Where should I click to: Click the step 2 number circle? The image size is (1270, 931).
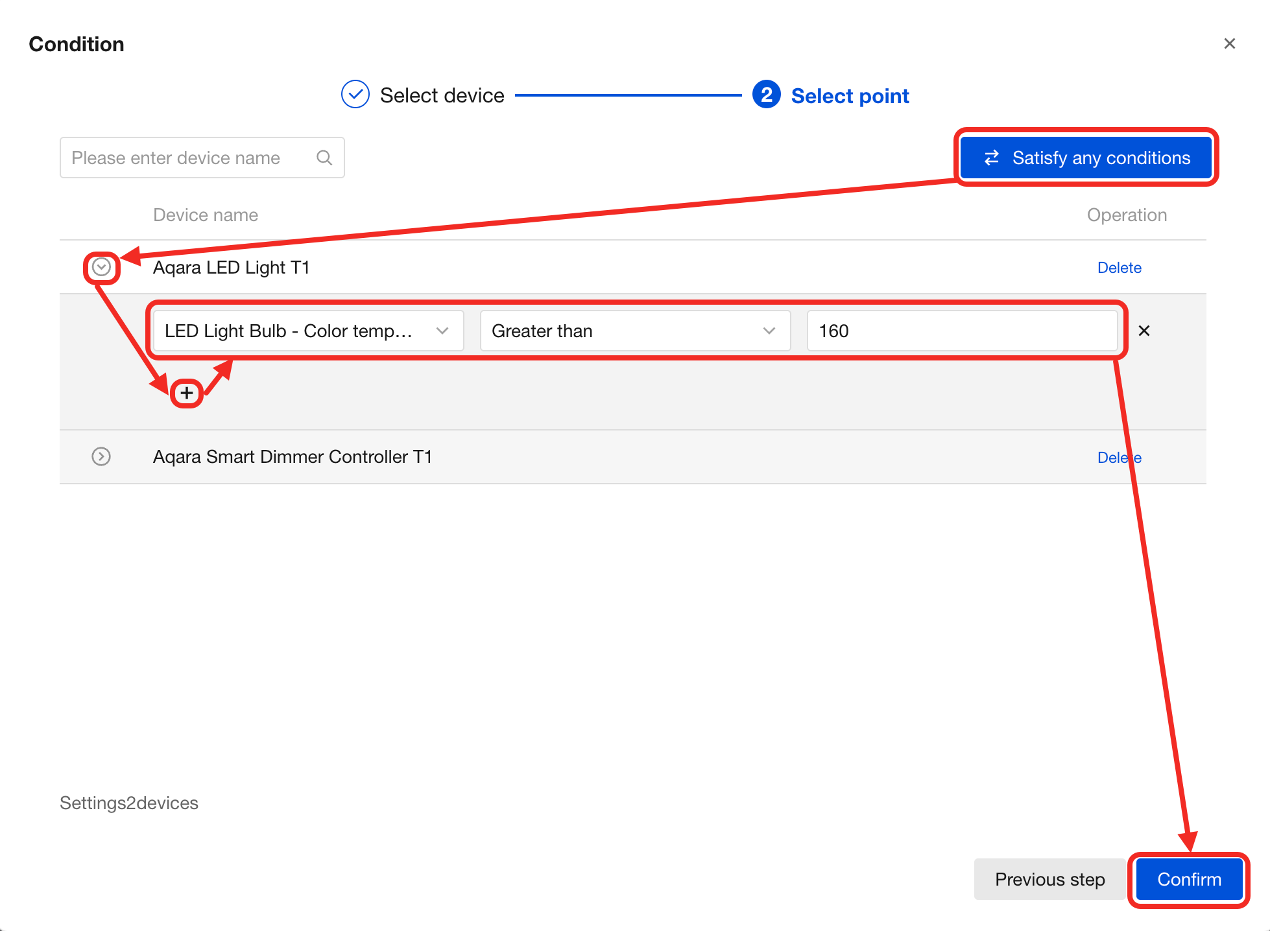[766, 95]
